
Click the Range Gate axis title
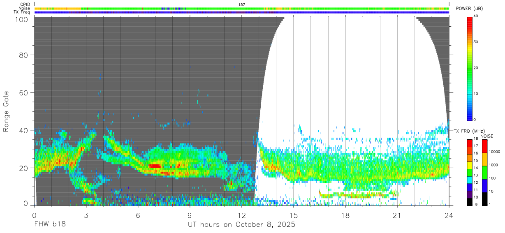pos(6,111)
